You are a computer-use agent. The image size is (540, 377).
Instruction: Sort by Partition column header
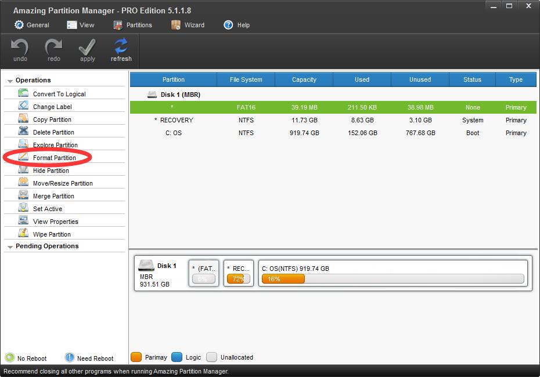click(x=174, y=79)
